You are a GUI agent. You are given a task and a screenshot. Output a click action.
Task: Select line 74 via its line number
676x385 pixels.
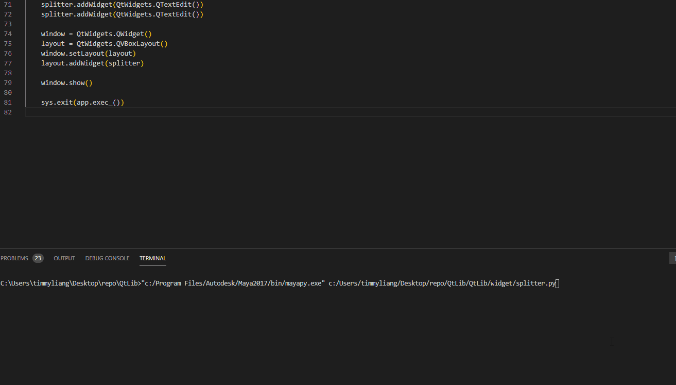(8, 34)
